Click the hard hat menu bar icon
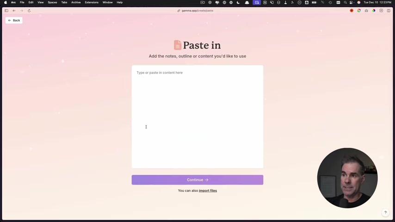 [x=247, y=2]
